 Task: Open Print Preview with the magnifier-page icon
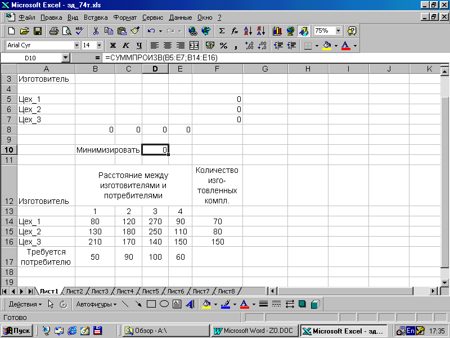pos(66,31)
